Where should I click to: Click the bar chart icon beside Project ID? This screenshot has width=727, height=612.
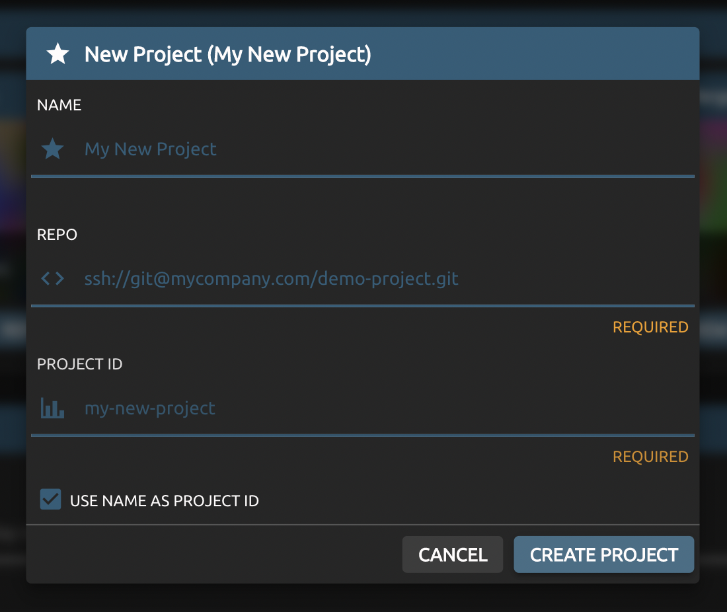point(53,408)
